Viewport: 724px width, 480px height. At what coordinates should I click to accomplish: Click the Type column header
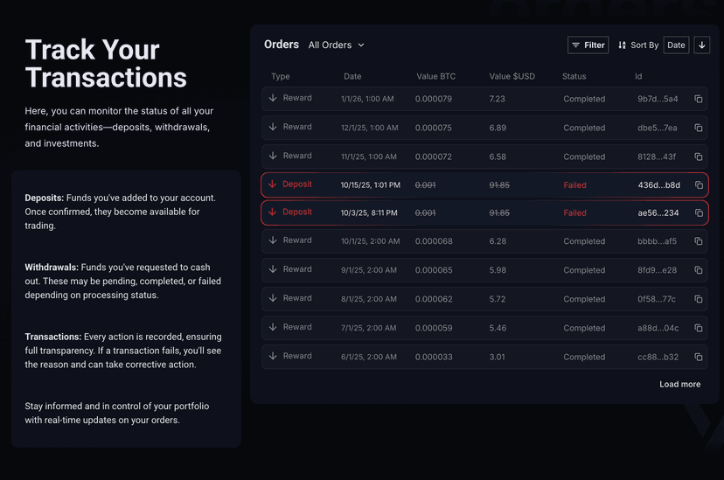click(280, 76)
